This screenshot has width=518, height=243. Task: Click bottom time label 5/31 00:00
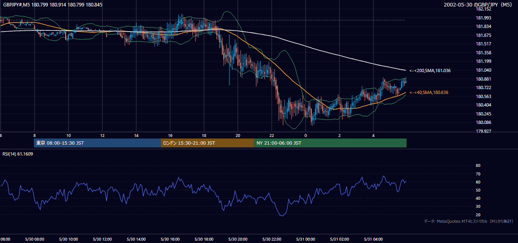tap(306, 239)
